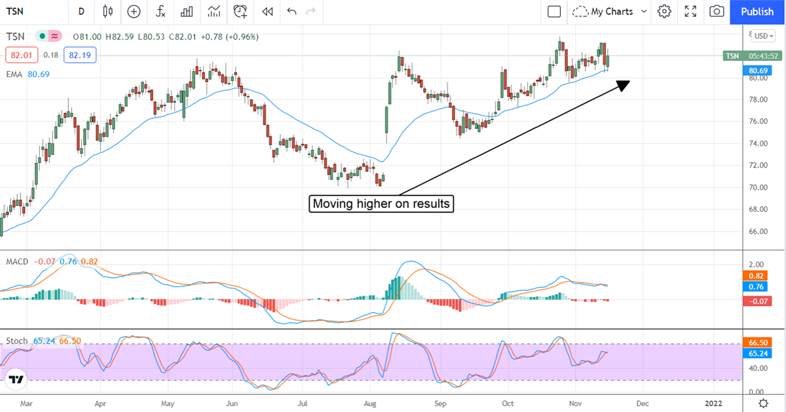The image size is (786, 412).
Task: Enter fullscreen mode
Action: [690, 11]
